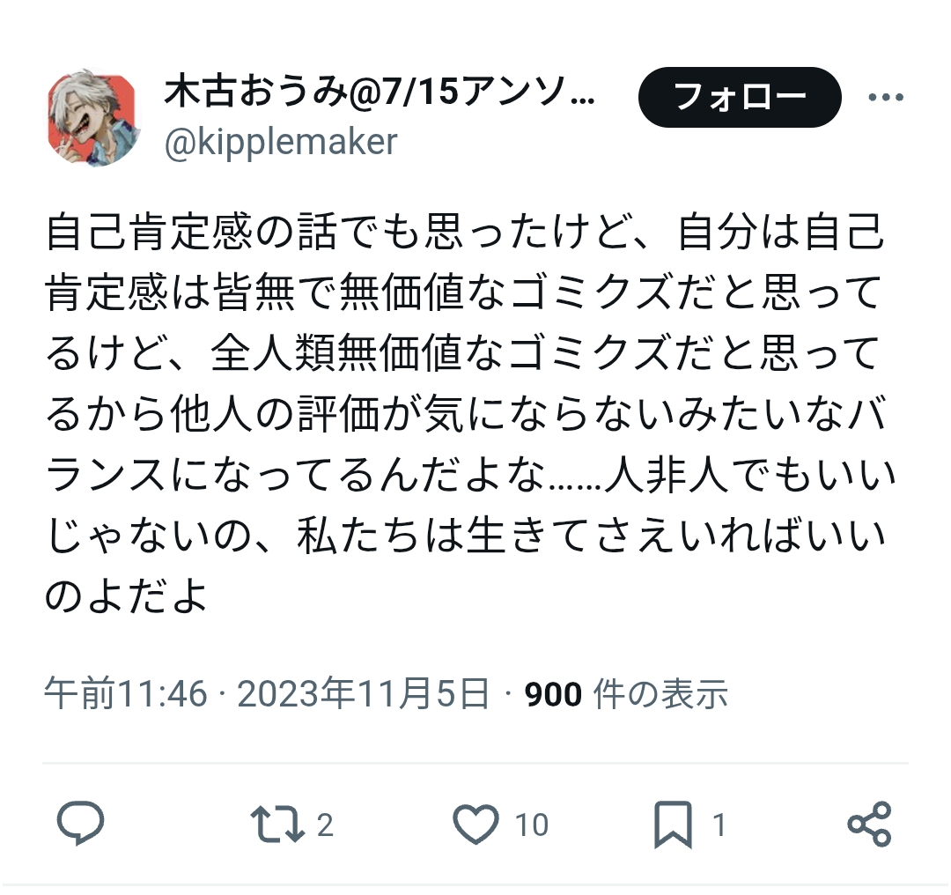Open the @kipplemaker handle link

coord(281,142)
